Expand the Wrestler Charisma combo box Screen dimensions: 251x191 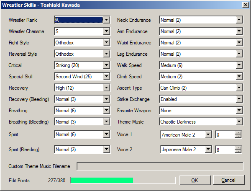click(x=106, y=31)
